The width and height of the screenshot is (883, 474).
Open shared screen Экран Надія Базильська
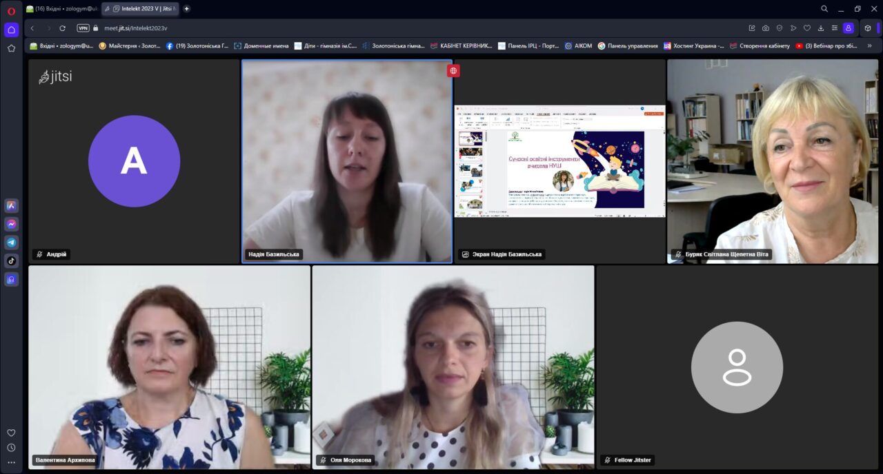(x=559, y=161)
